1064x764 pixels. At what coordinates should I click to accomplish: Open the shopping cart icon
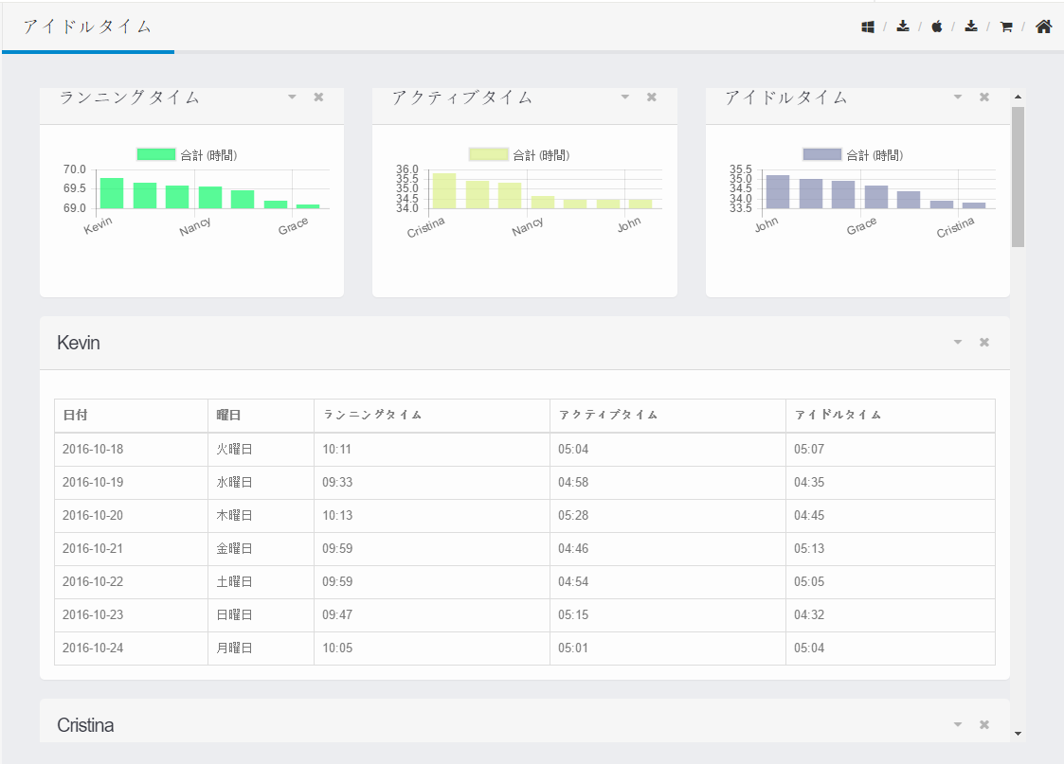(x=1006, y=27)
